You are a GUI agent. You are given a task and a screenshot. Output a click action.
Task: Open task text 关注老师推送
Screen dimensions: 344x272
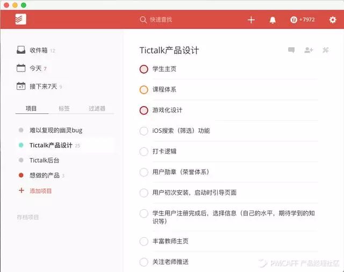coord(170,262)
